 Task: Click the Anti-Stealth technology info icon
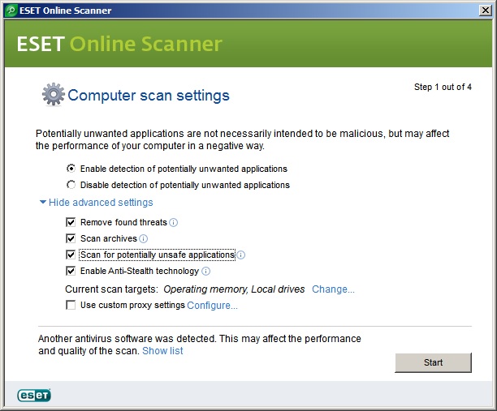[x=206, y=272]
